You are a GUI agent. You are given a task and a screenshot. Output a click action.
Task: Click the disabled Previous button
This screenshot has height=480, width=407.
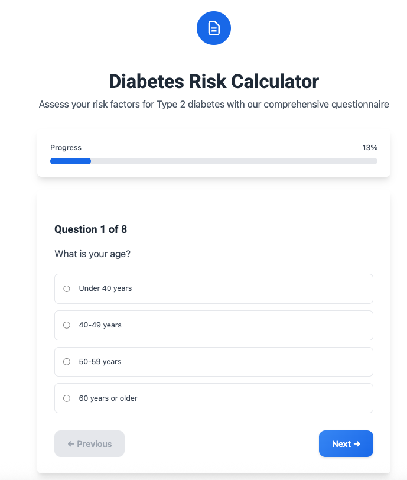pos(89,443)
